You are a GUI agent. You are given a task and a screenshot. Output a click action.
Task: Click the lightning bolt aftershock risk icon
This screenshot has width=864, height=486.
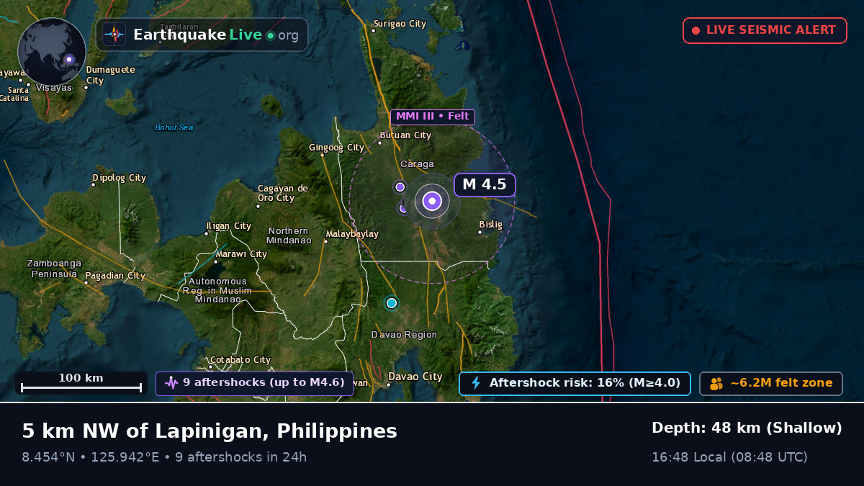475,383
